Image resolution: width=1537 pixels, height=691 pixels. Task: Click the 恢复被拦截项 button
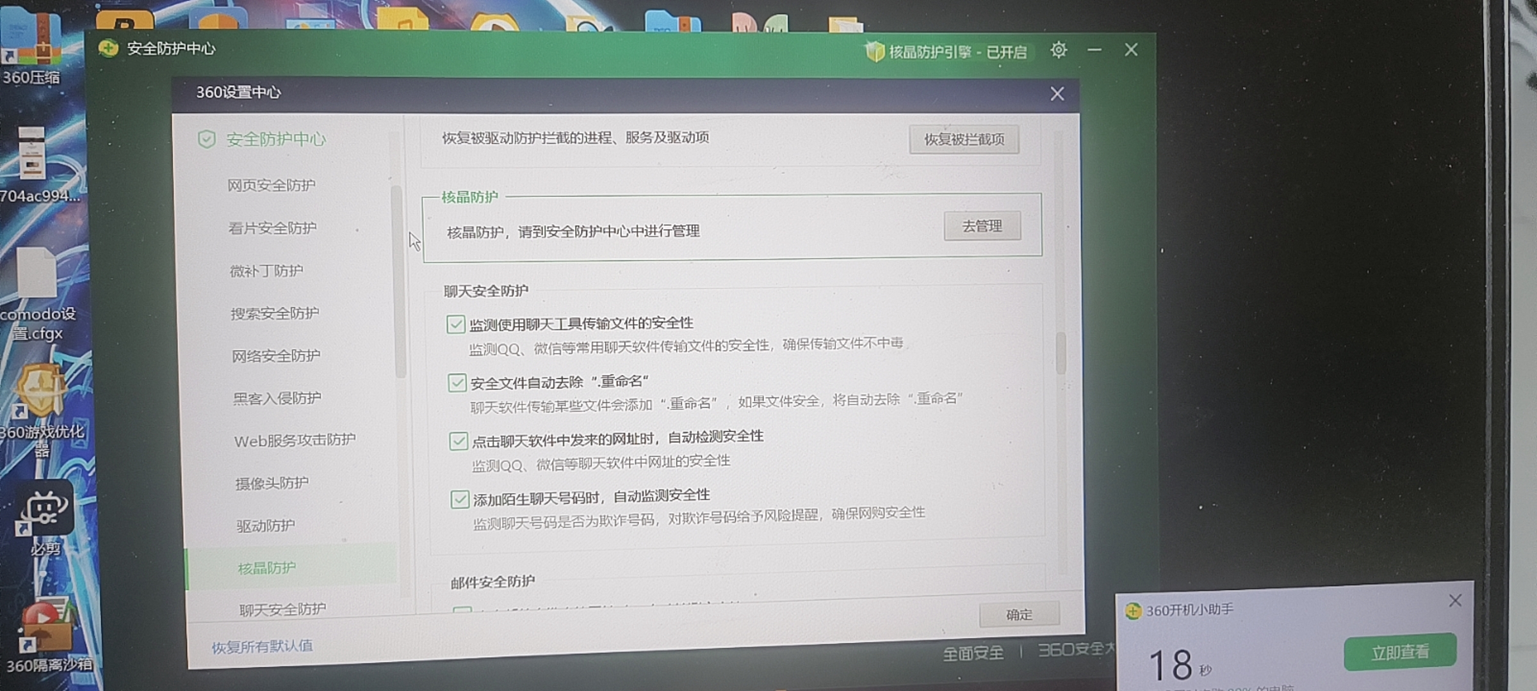(x=964, y=139)
